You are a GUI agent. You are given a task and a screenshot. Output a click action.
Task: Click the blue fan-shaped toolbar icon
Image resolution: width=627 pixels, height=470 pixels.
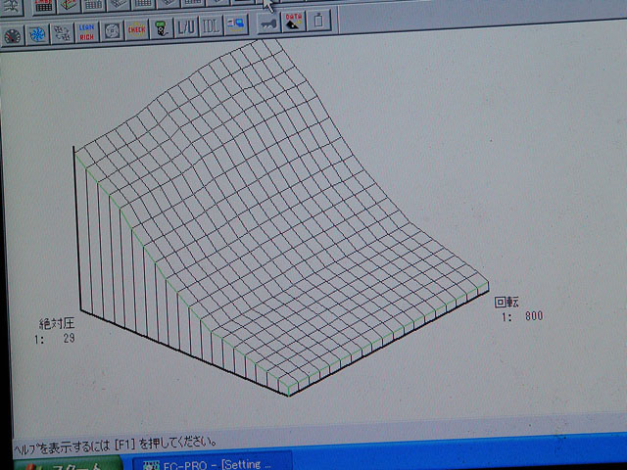[37, 34]
